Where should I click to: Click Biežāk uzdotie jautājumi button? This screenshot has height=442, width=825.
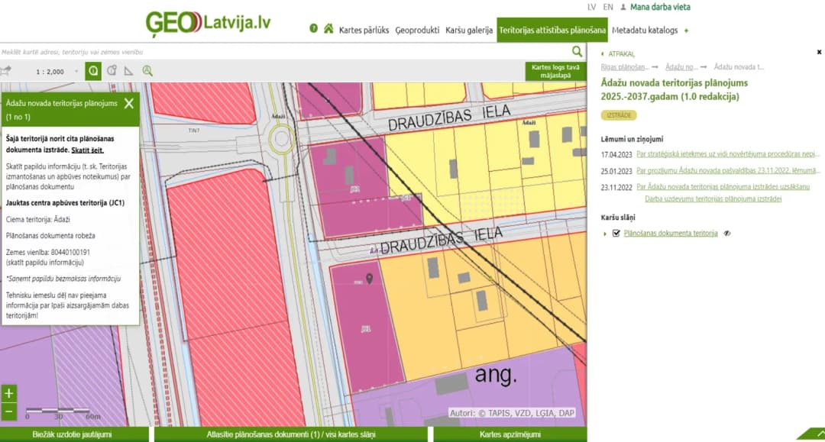(74, 434)
